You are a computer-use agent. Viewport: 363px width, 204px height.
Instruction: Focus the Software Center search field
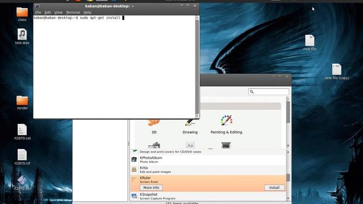(x=268, y=92)
